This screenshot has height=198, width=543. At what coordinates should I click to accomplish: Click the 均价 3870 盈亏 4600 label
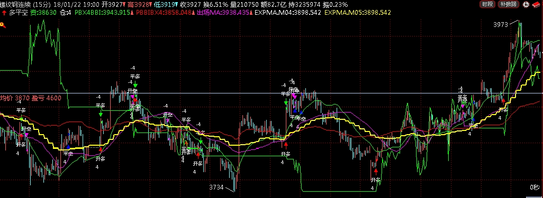point(31,98)
